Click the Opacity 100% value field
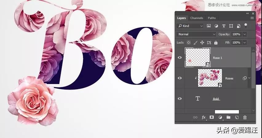 coord(236,34)
